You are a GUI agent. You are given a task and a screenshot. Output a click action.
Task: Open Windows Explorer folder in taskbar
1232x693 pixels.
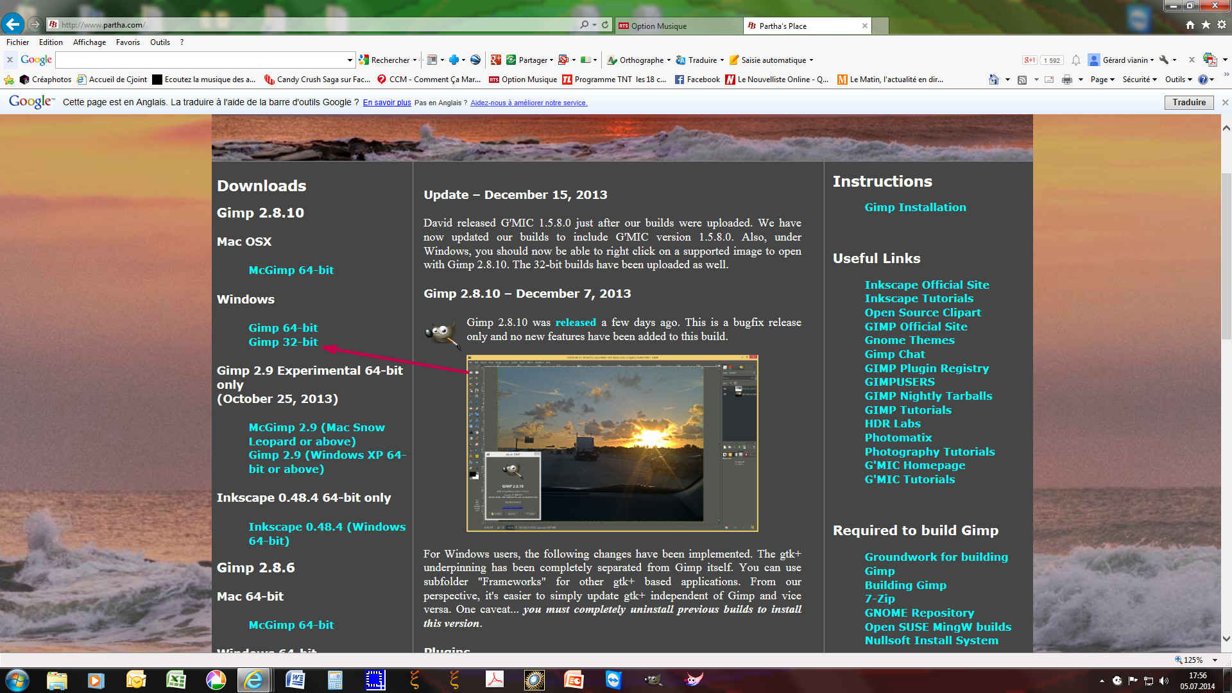pos(56,680)
